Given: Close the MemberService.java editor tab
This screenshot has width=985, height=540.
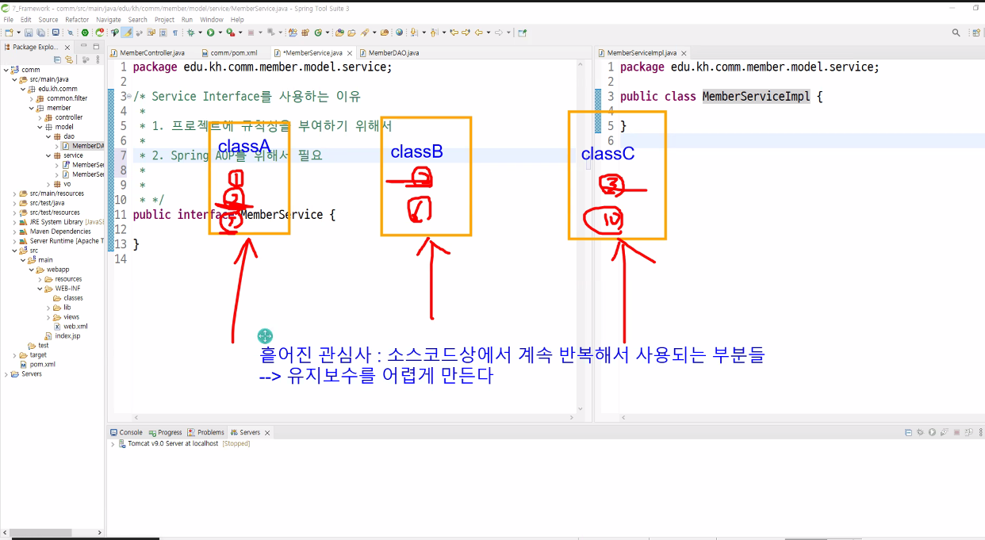Looking at the screenshot, I should click(x=348, y=52).
